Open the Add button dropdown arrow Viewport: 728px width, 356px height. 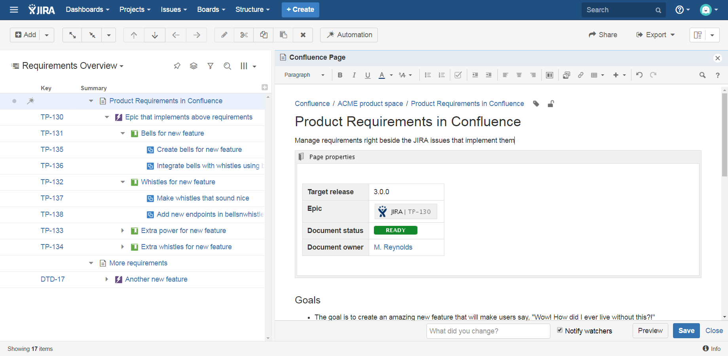coord(47,35)
